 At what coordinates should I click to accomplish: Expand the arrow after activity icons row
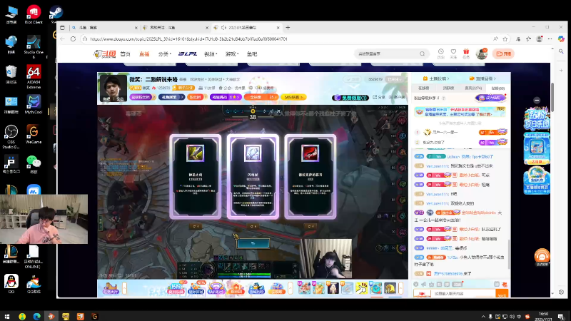click(290, 288)
